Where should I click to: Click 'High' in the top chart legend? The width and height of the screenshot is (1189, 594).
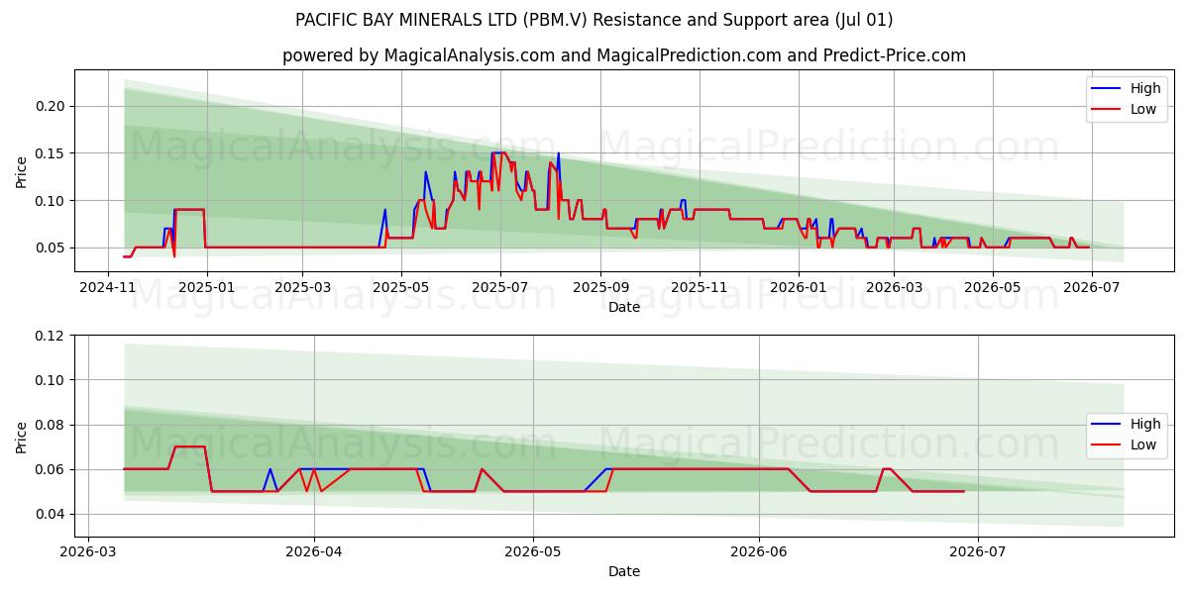(1145, 88)
